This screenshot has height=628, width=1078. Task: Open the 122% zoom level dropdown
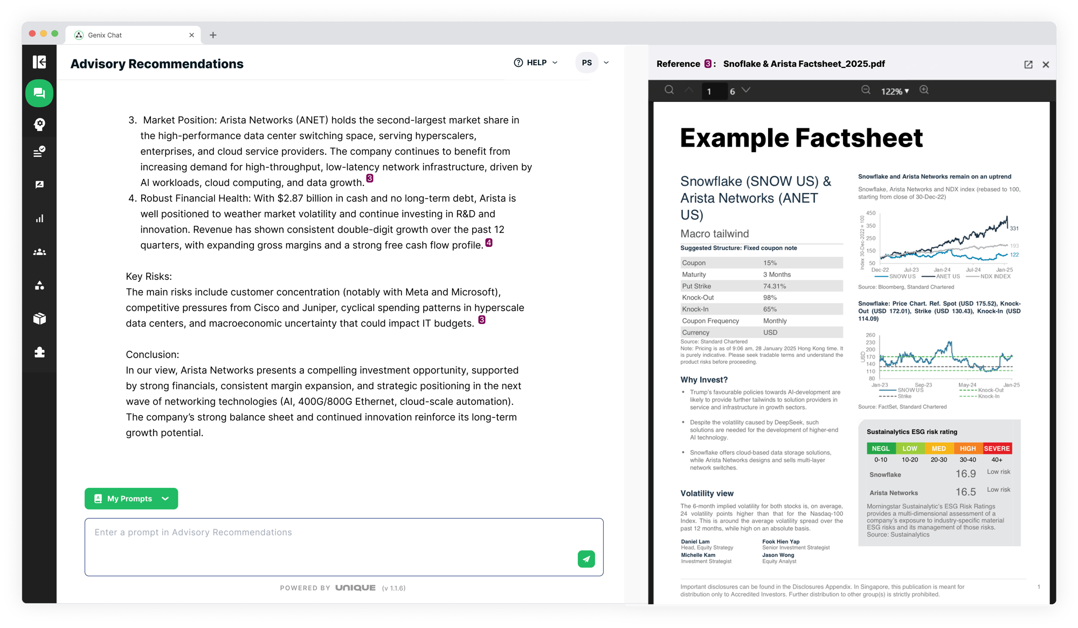tap(895, 91)
